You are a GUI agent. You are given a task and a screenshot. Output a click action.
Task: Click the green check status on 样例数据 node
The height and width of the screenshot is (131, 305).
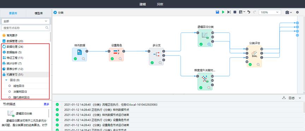75,58
